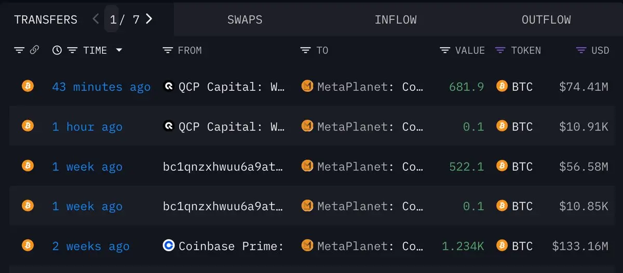Switch to the INFLOW tab
623x273 pixels.
pyautogui.click(x=396, y=20)
